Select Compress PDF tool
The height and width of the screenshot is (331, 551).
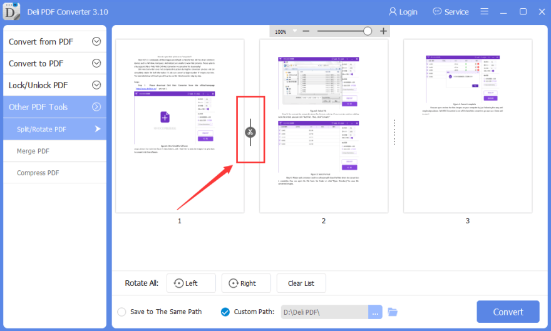coord(55,173)
